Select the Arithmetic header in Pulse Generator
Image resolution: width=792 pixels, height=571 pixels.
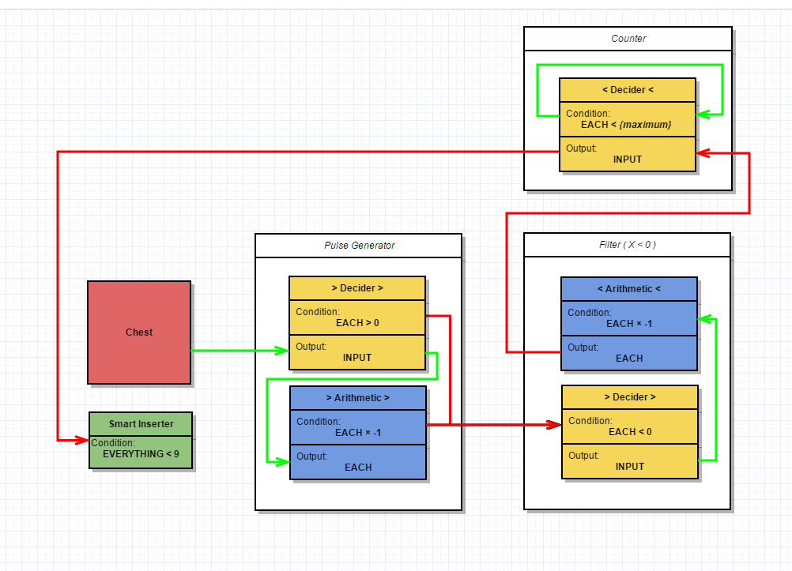point(358,397)
